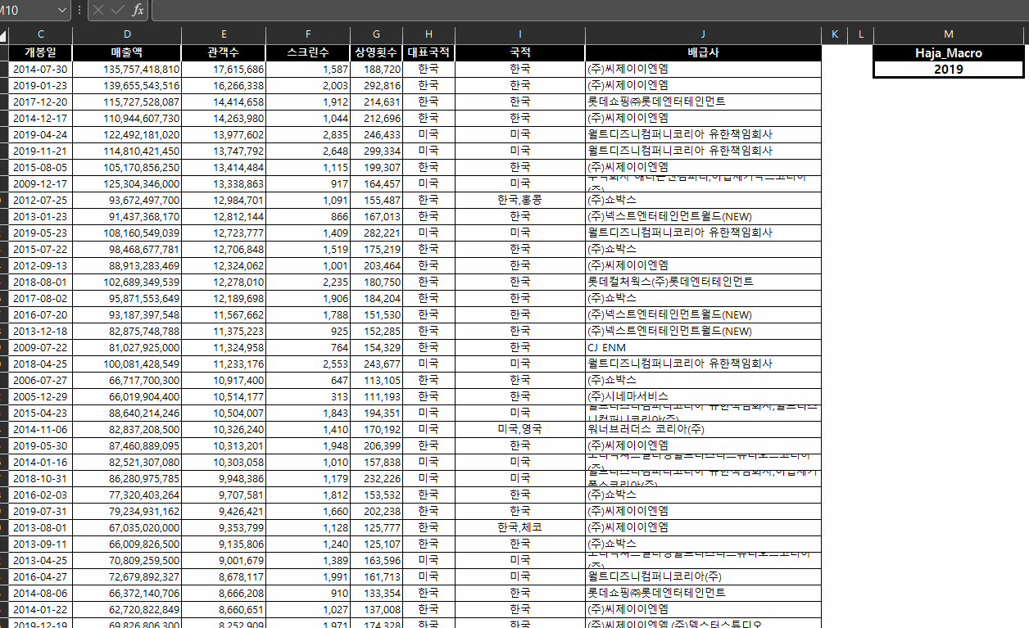Screen dimensions: 1029x628
Task: Select nationality cell 한국,체코
Action: [520, 527]
